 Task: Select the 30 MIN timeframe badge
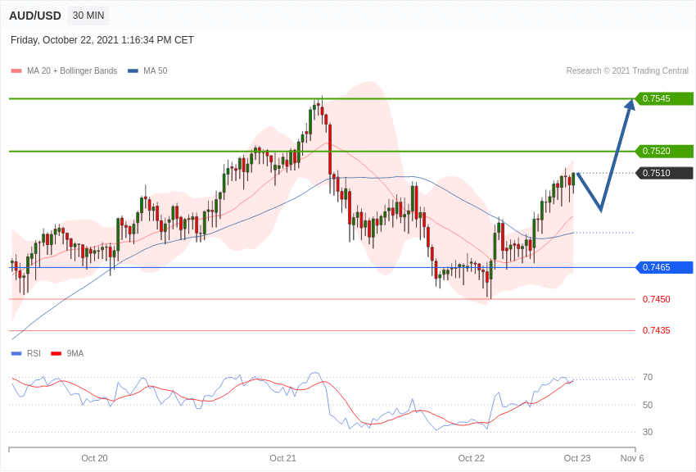[88, 16]
